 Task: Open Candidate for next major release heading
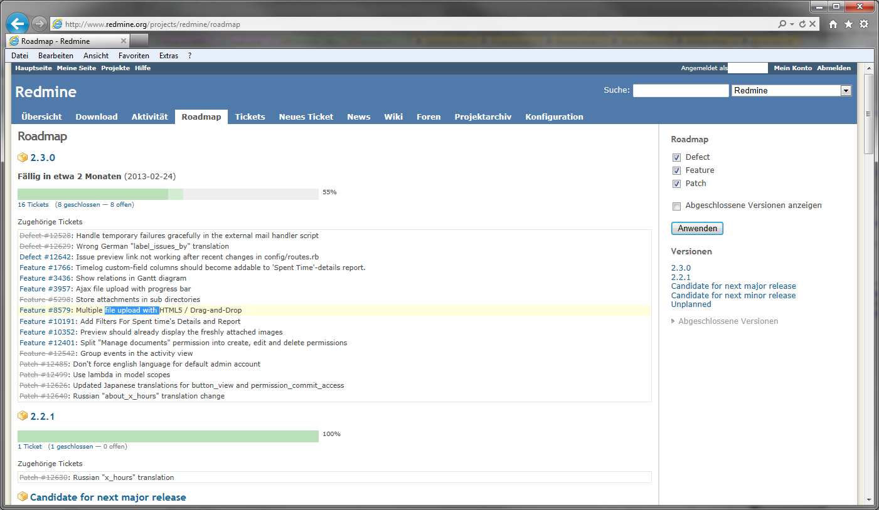pos(108,497)
